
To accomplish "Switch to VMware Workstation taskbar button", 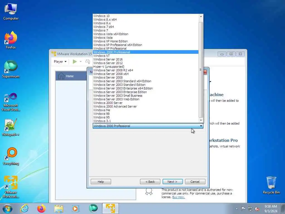I will (110, 208).
